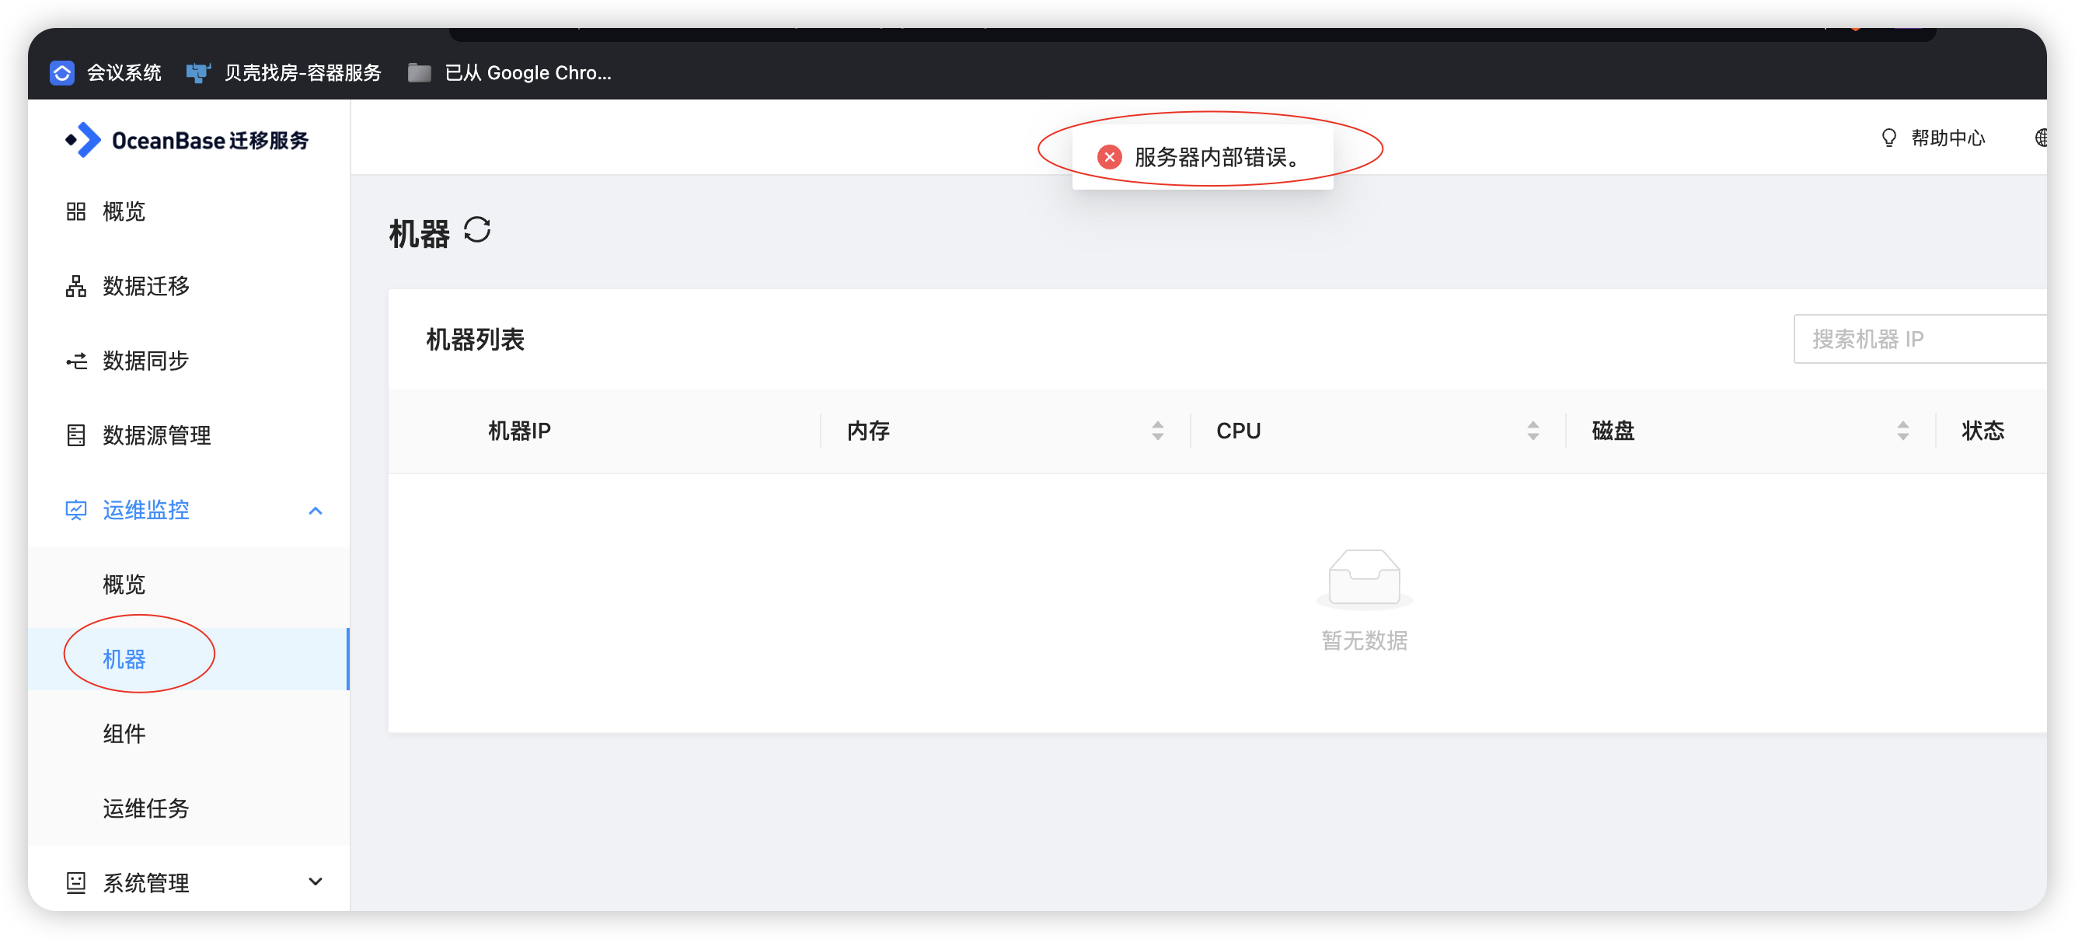Open the 运维任务 submenu item
The height and width of the screenshot is (939, 2075).
189,808
